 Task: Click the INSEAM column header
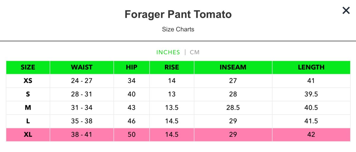(x=233, y=67)
